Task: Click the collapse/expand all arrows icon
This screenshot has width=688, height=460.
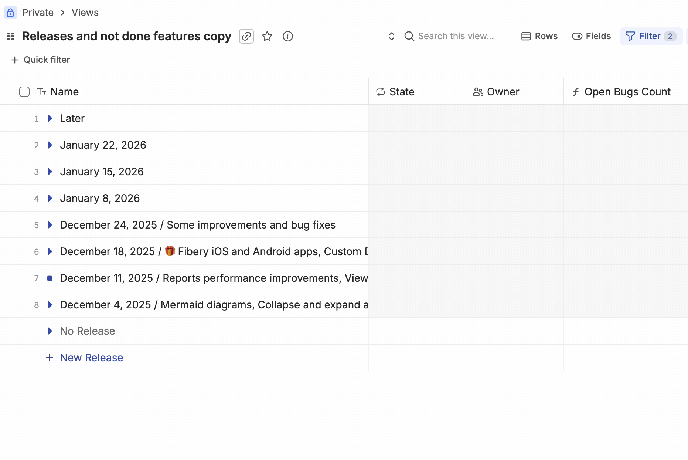Action: click(392, 36)
